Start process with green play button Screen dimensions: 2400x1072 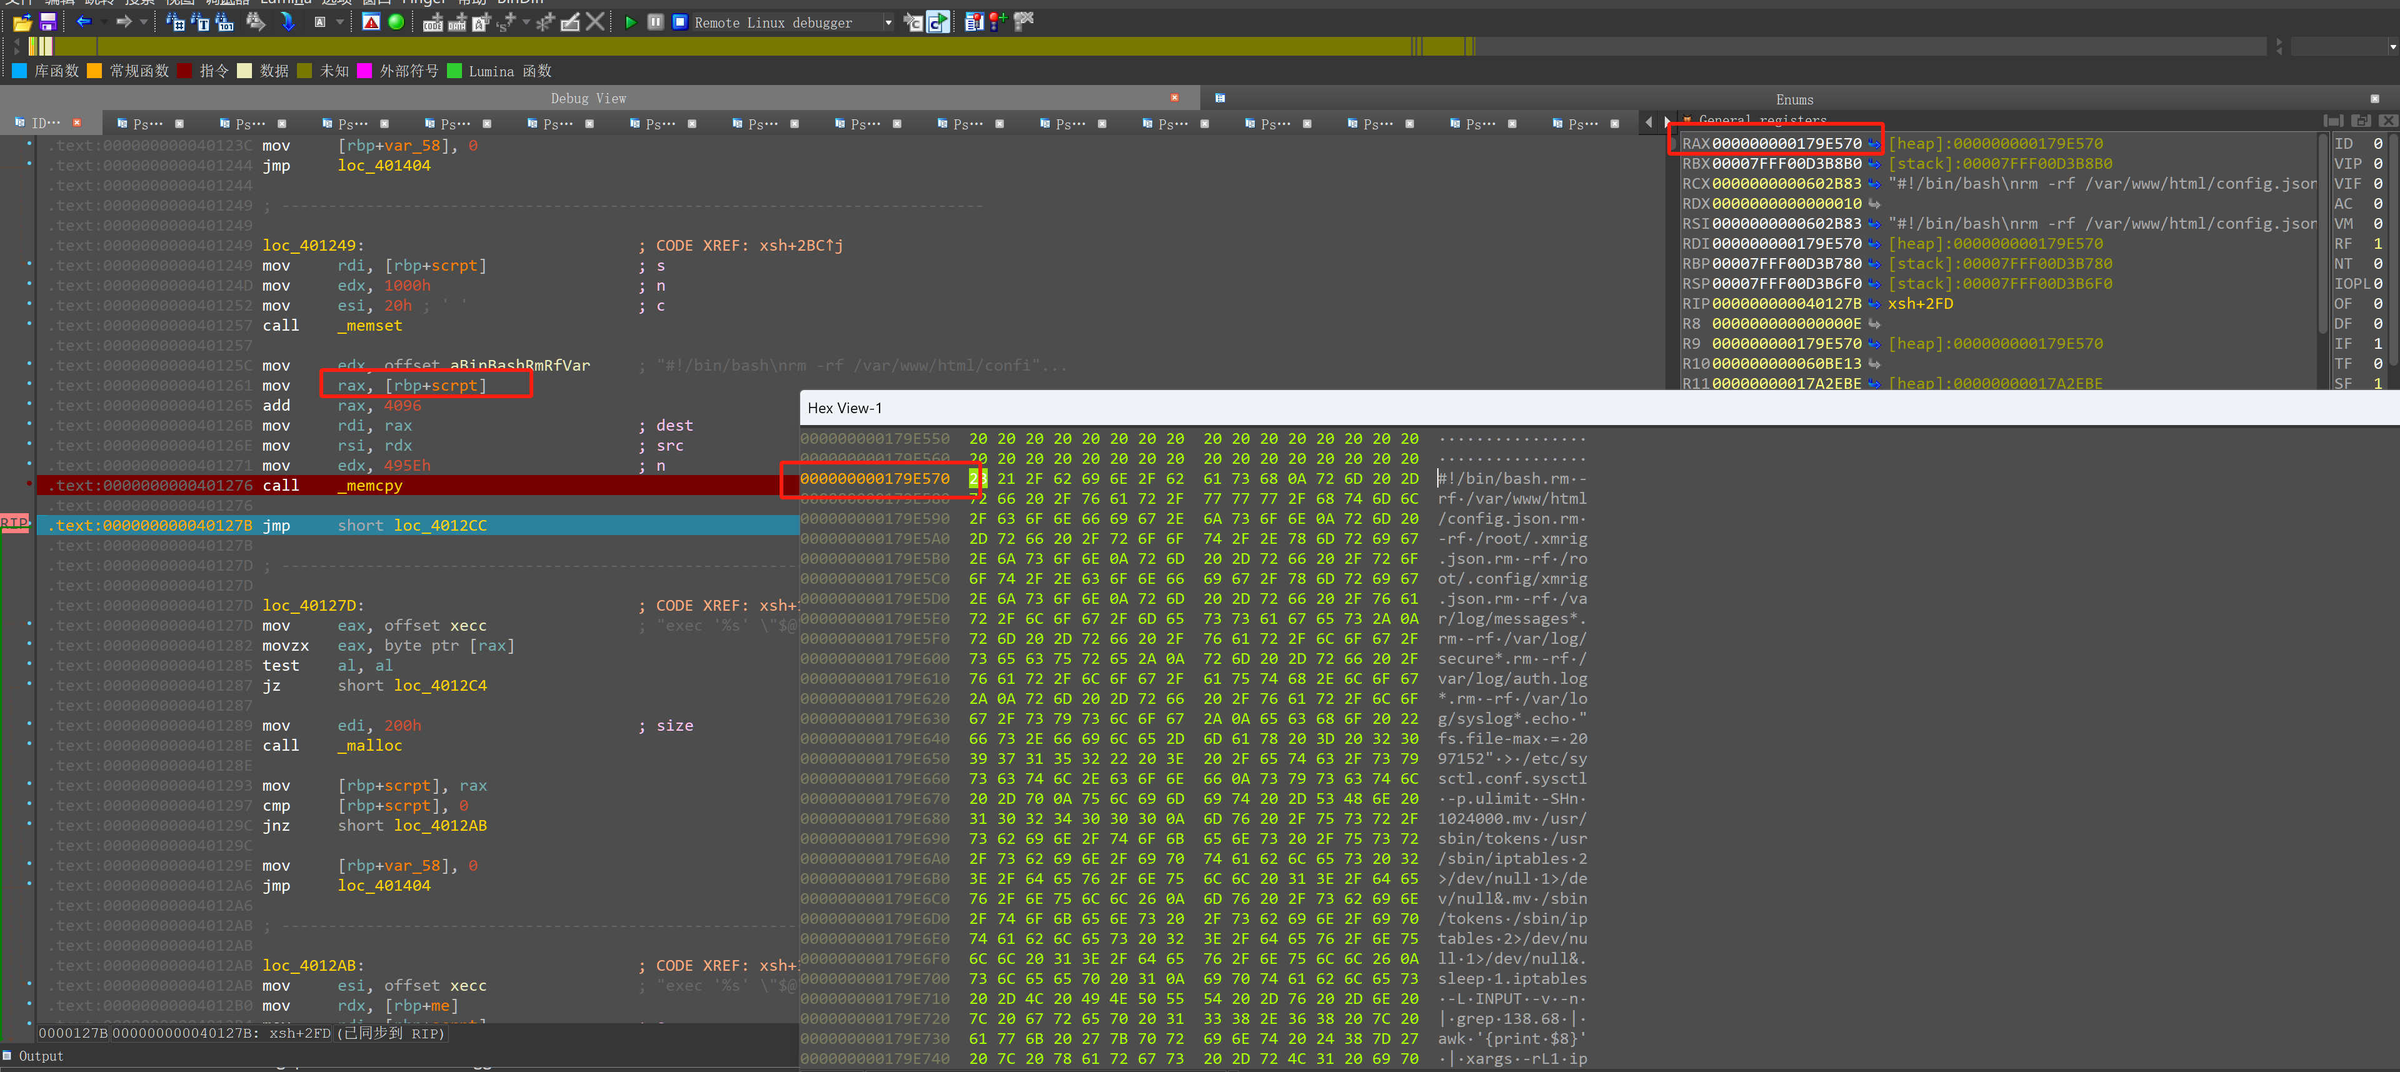pyautogui.click(x=630, y=21)
